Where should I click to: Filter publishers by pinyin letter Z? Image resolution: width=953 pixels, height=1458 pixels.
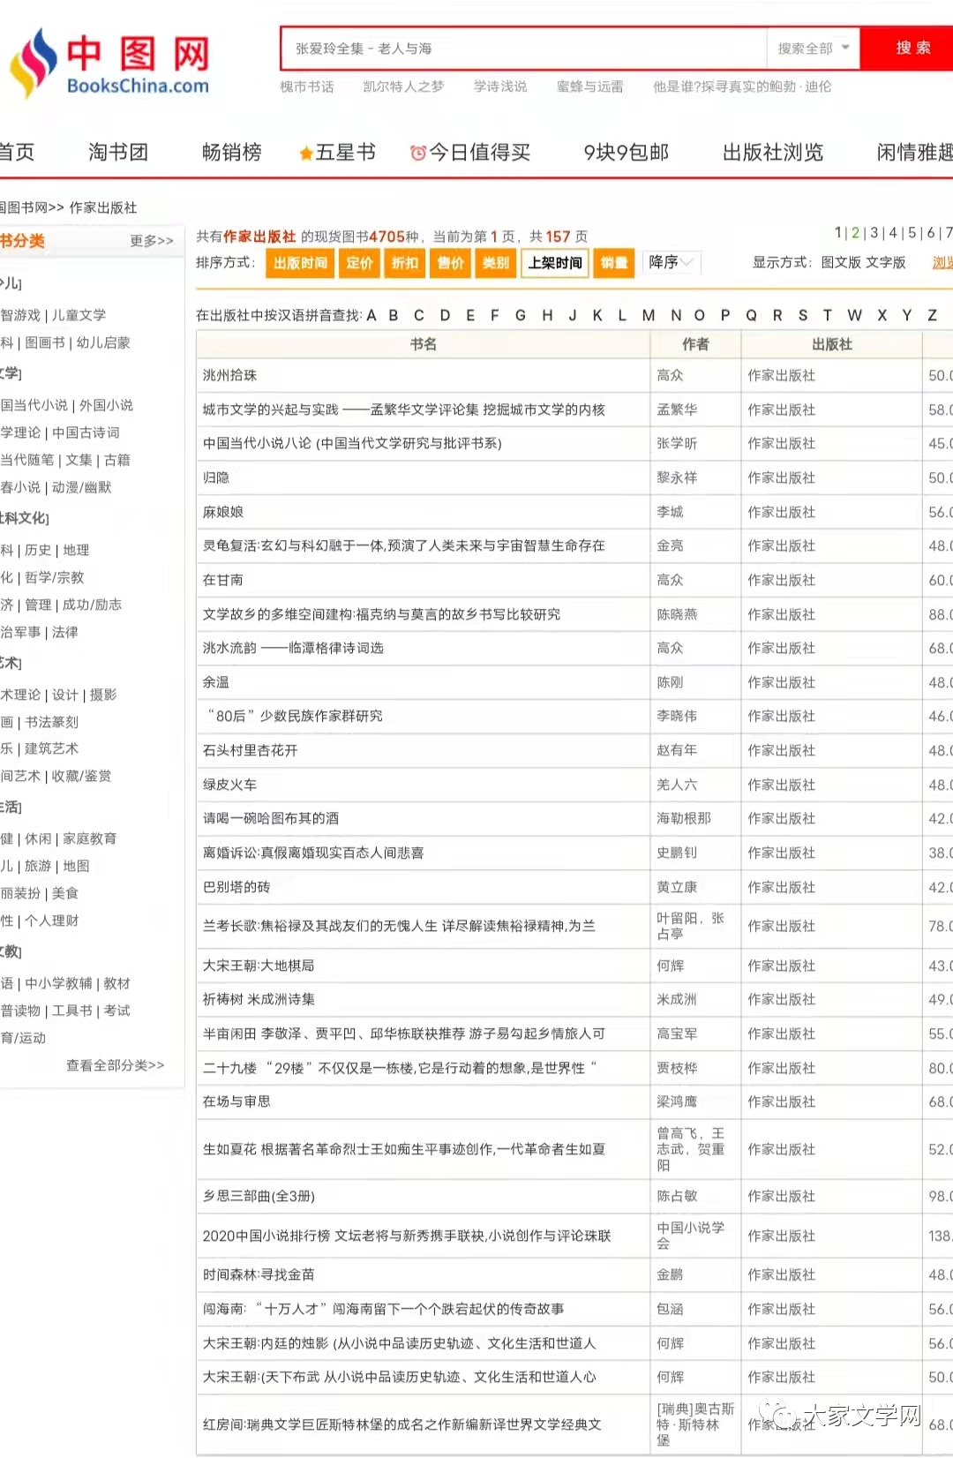click(x=932, y=315)
